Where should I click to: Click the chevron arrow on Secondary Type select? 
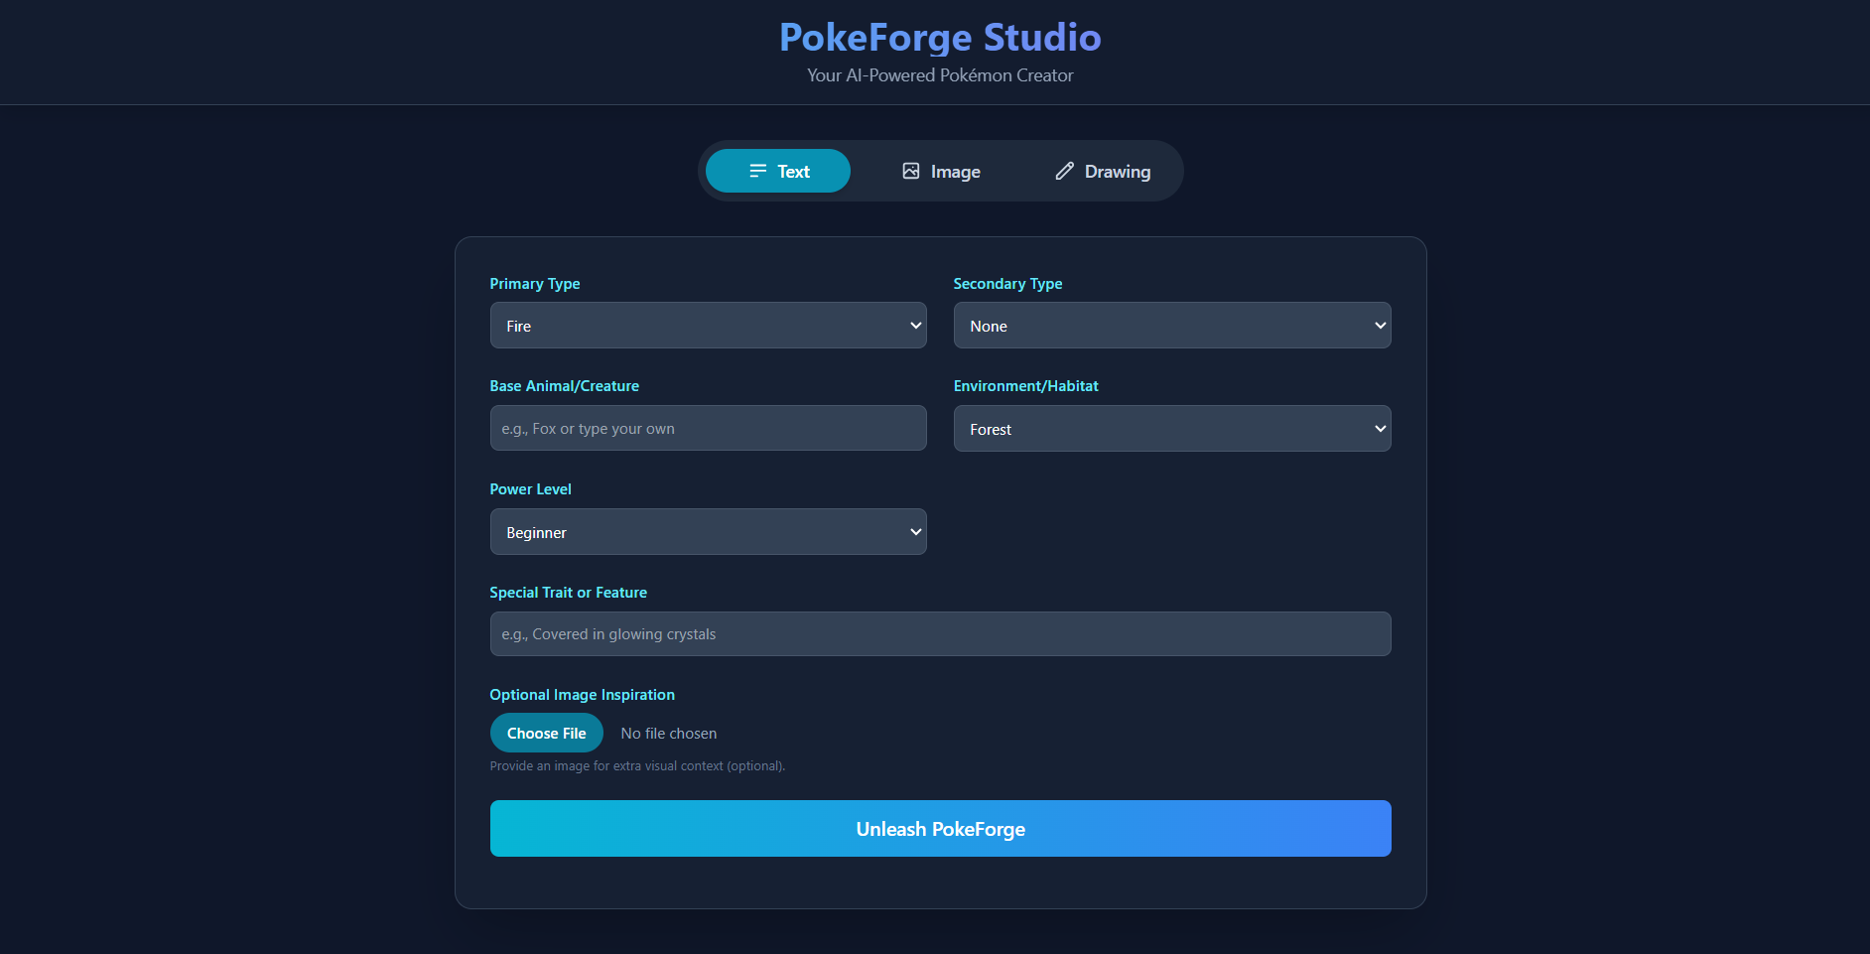pos(1380,326)
